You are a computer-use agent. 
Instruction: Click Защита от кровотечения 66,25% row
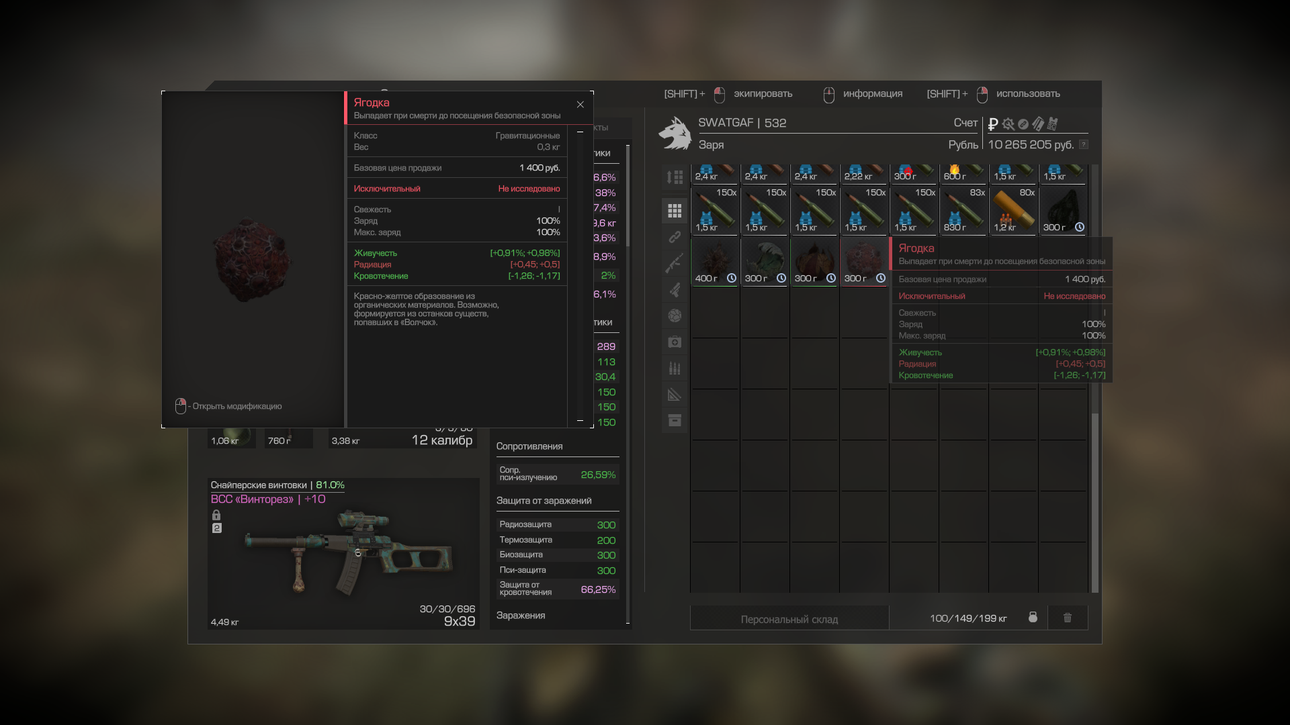(x=558, y=589)
